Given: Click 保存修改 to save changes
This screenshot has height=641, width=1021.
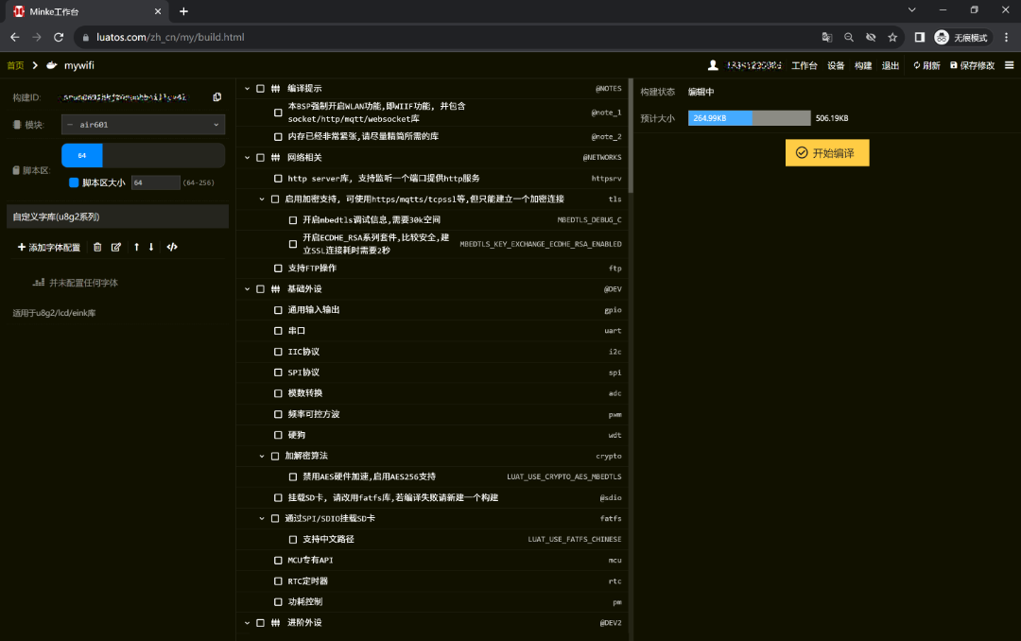Looking at the screenshot, I should click(972, 65).
